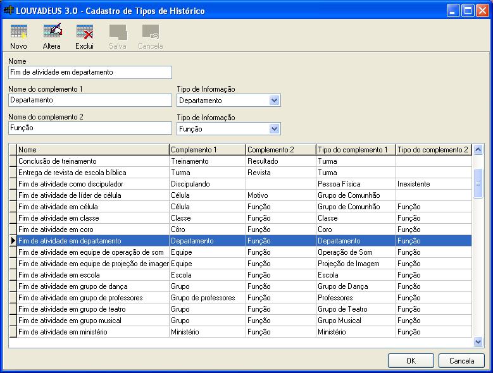The image size is (493, 373).
Task: Click the Tipo do complemento 1 header
Action: tap(356, 150)
